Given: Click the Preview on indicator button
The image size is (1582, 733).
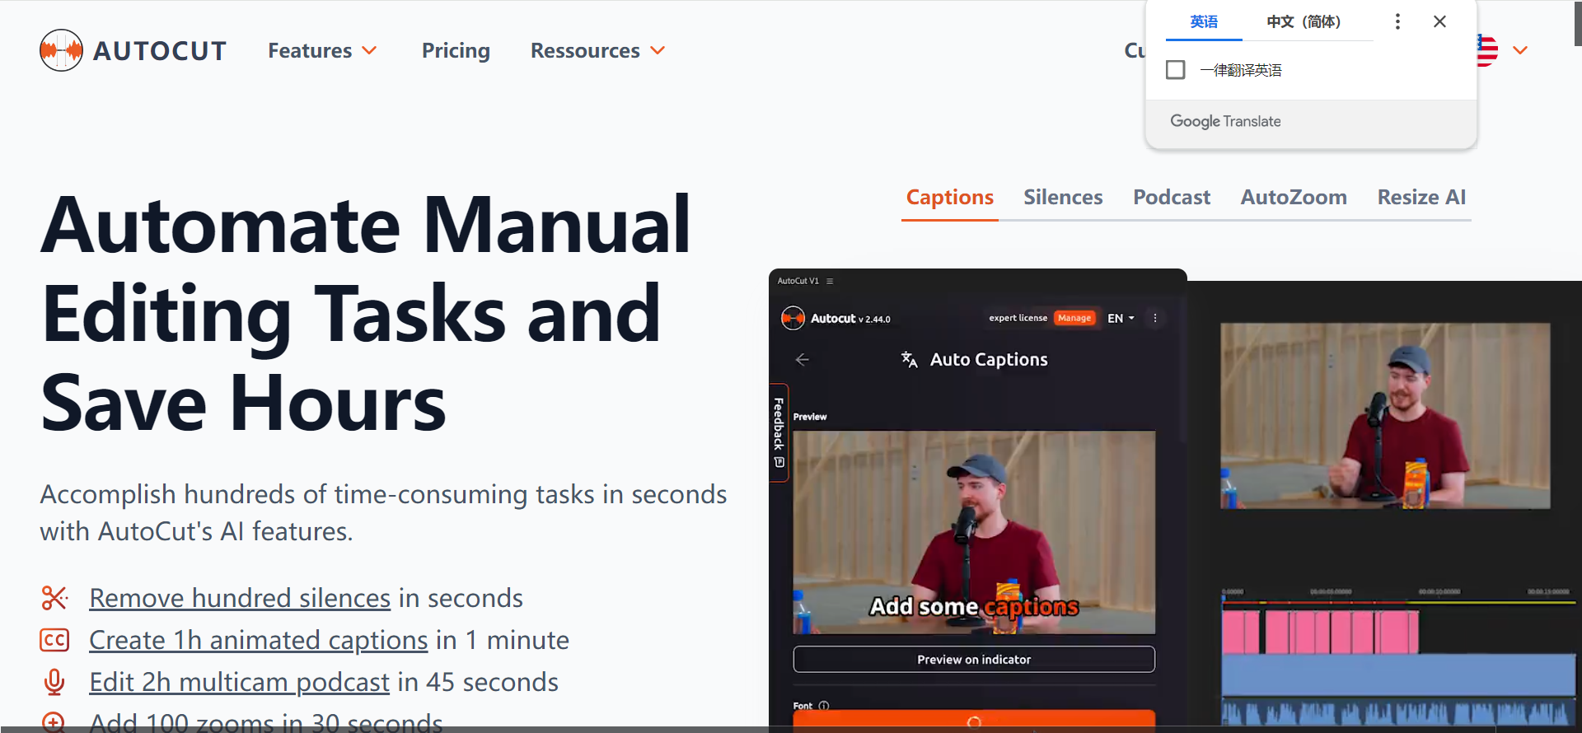Looking at the screenshot, I should (x=974, y=660).
